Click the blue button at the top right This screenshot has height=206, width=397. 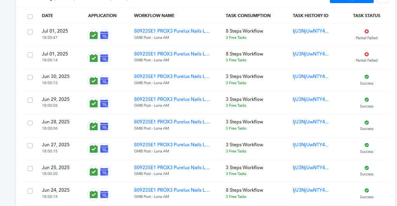click(x=352, y=1)
